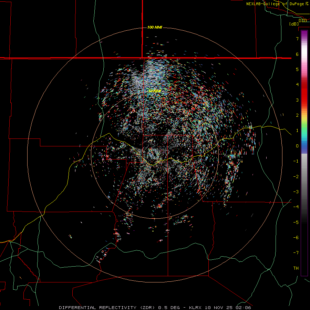This screenshot has width=310, height=310.
Task: Click the -6 value on the scale
Action: tap(296, 238)
